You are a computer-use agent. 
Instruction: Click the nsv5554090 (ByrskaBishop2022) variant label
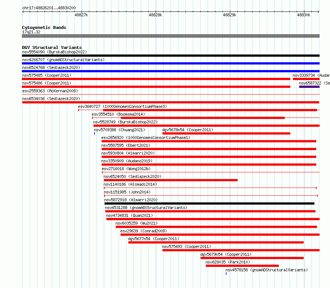coord(55,52)
